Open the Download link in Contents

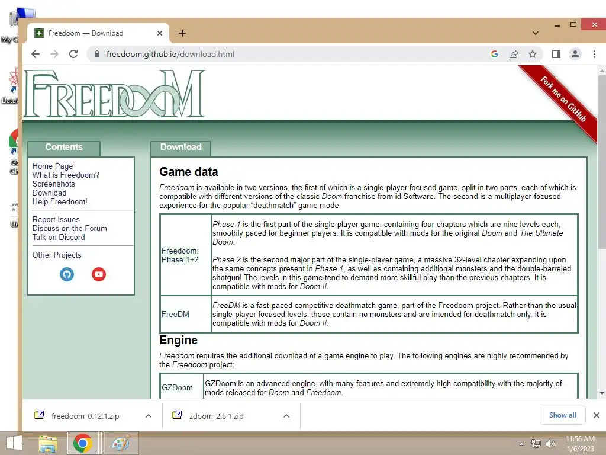pos(50,193)
